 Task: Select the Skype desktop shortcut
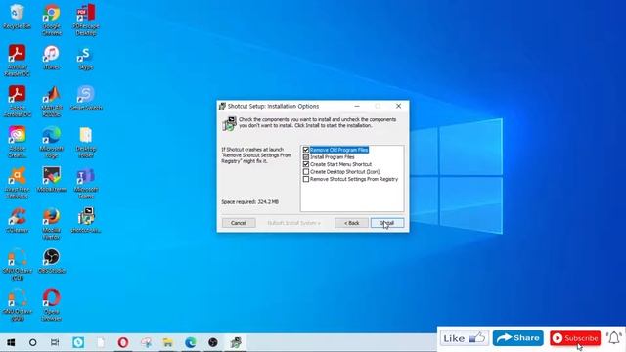(x=86, y=58)
